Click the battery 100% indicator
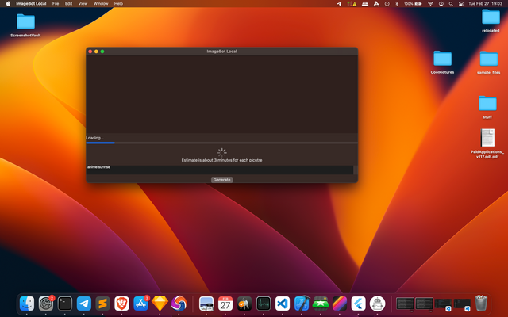Screen dimensions: 508x317 [413, 3]
